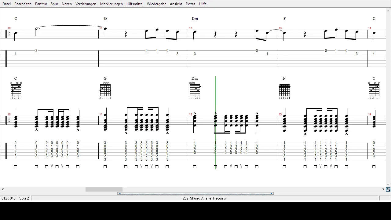The height and width of the screenshot is (220, 391).
Task: Click the horizontal scrollbar thumb
Action: pyautogui.click(x=104, y=189)
